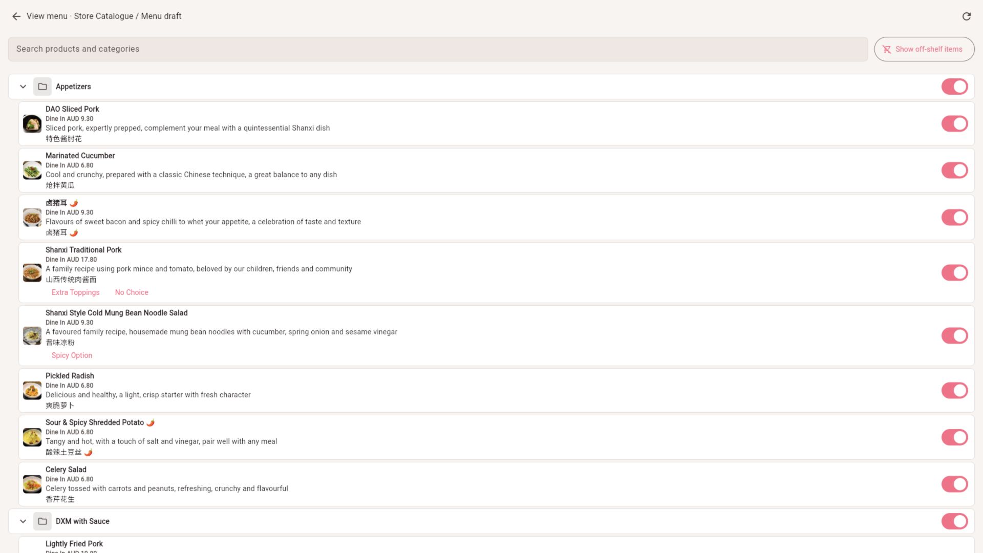This screenshot has height=553, width=983.
Task: Focus the search products and categories field
Action: [x=438, y=49]
